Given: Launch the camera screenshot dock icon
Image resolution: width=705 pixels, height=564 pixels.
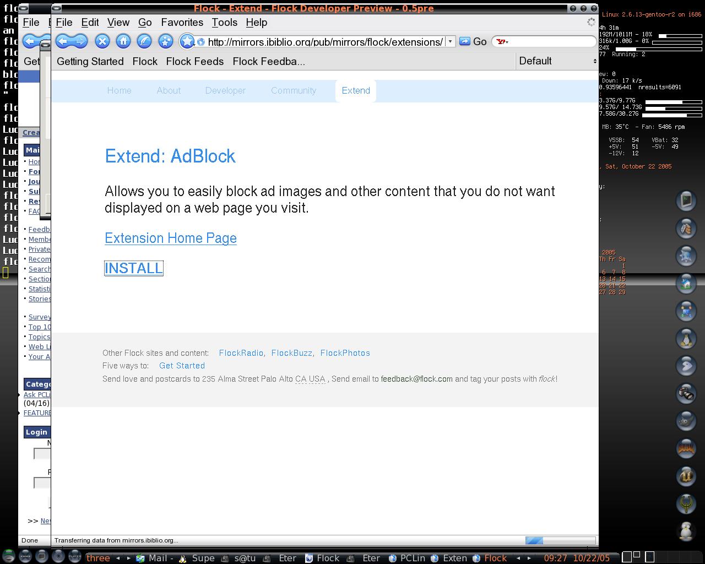Looking at the screenshot, I should (x=686, y=393).
